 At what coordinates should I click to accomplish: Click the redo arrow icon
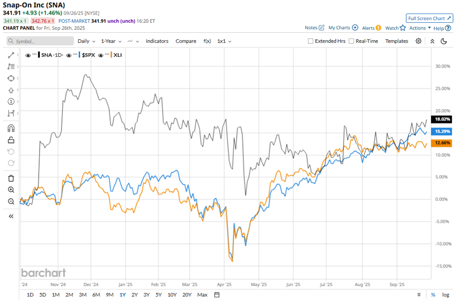coord(11,163)
